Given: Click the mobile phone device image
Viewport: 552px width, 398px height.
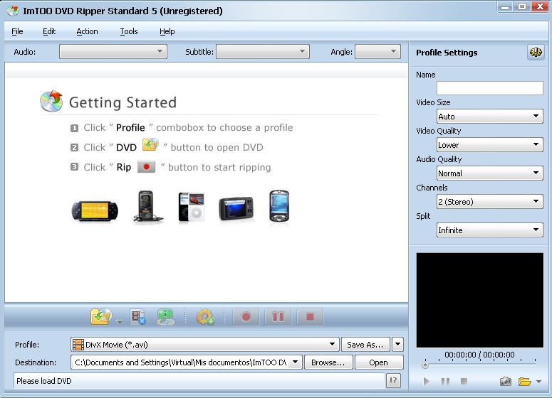Looking at the screenshot, I should (148, 206).
